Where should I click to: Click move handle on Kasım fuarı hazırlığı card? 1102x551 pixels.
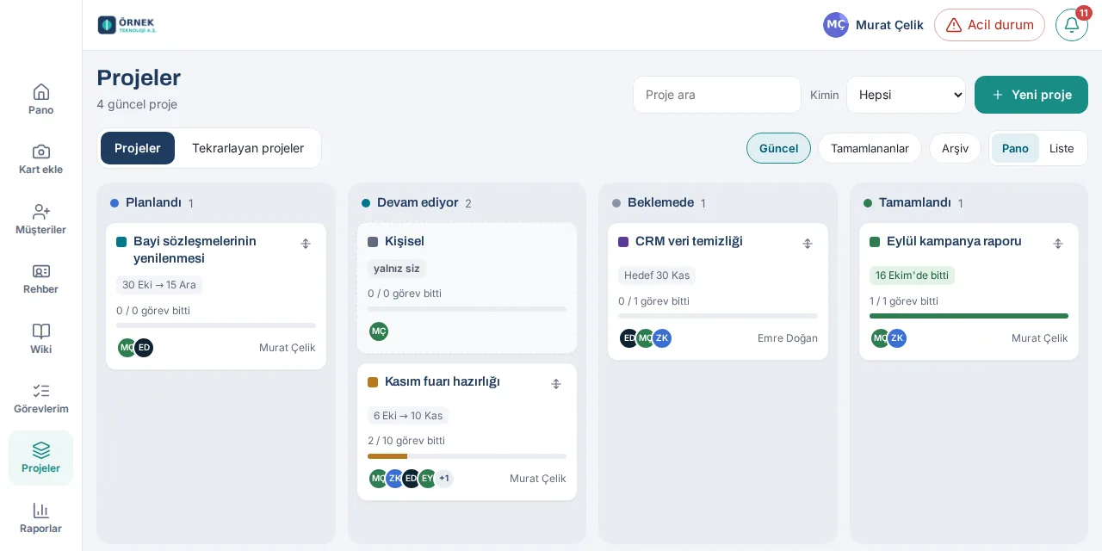[x=556, y=384]
